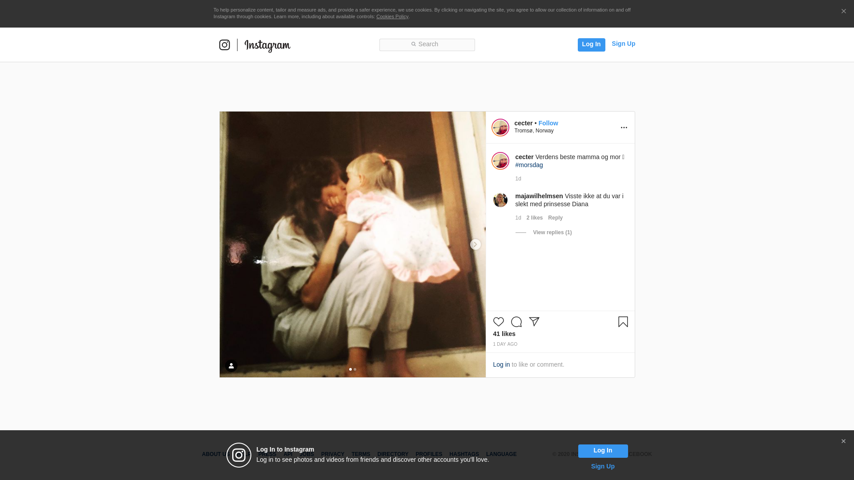Open the Instagram wordmark home link

coord(267,45)
